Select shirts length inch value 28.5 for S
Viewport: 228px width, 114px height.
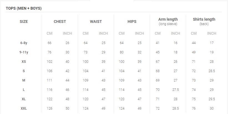point(212,71)
